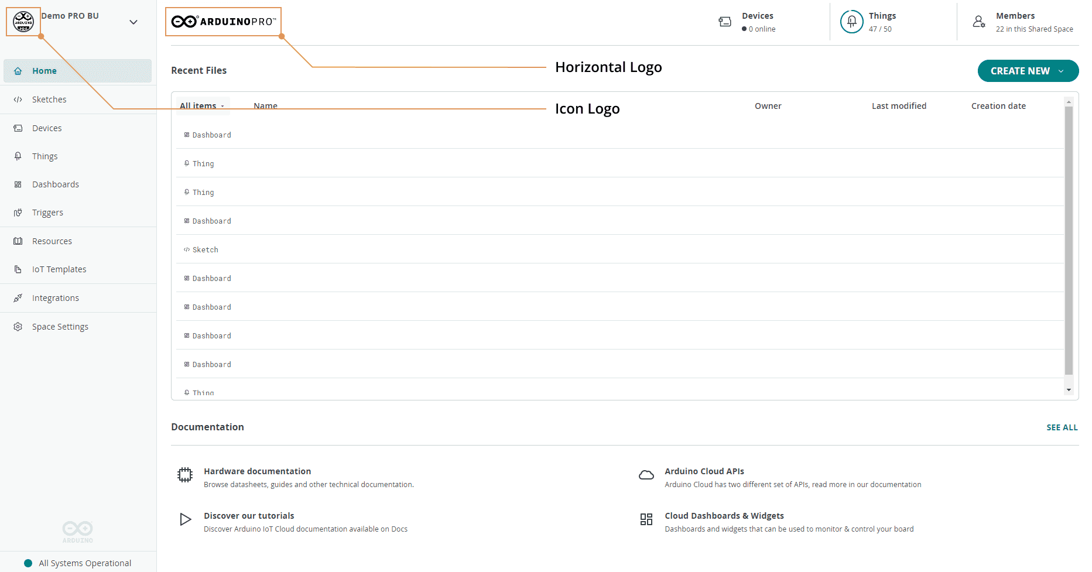Screen dimensions: 1092x572
Task: Open Space Settings in the sidebar
Action: pyautogui.click(x=60, y=327)
